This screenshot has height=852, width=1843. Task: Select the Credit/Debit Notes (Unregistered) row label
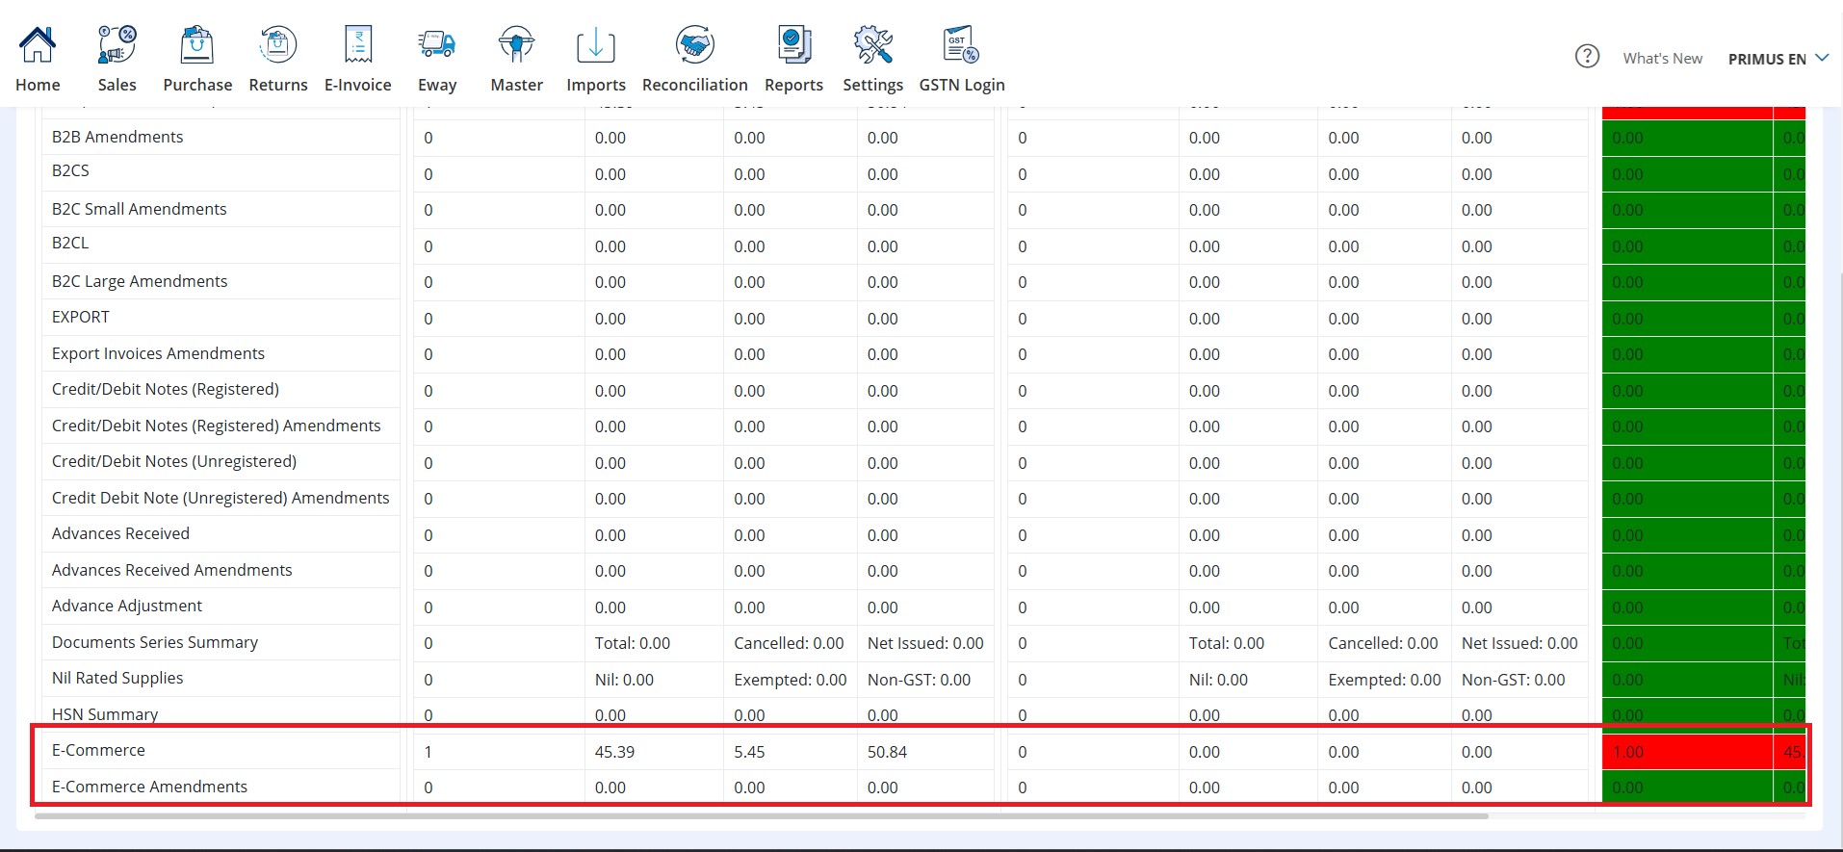pos(174,461)
